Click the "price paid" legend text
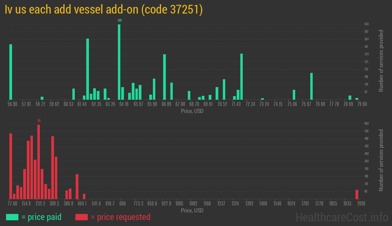Screen dimensions: 392x226 click(x=41, y=217)
